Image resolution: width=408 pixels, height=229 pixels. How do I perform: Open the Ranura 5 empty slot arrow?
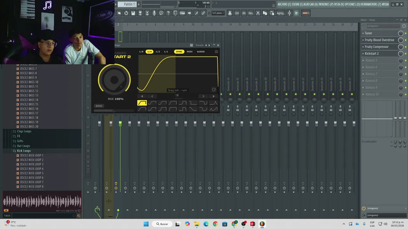coord(363,60)
